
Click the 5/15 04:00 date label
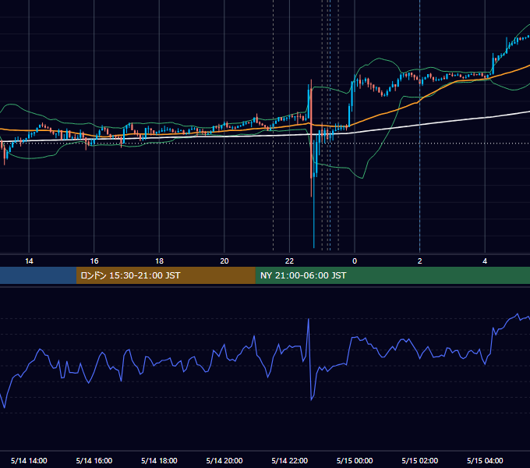[x=485, y=460]
